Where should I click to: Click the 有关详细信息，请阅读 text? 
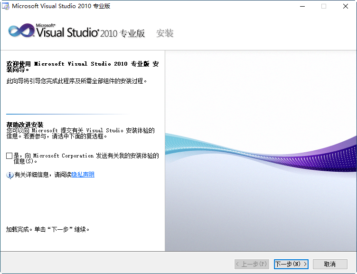pos(43,175)
